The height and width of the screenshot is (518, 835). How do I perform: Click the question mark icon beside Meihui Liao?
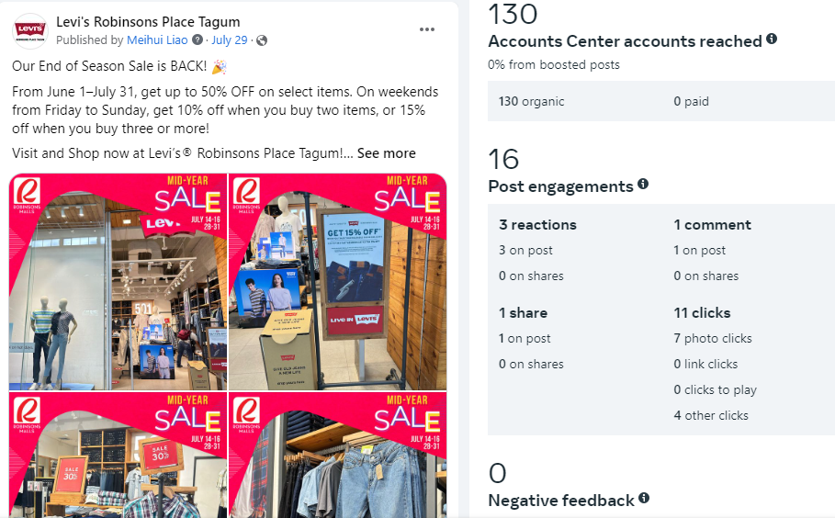tap(197, 39)
